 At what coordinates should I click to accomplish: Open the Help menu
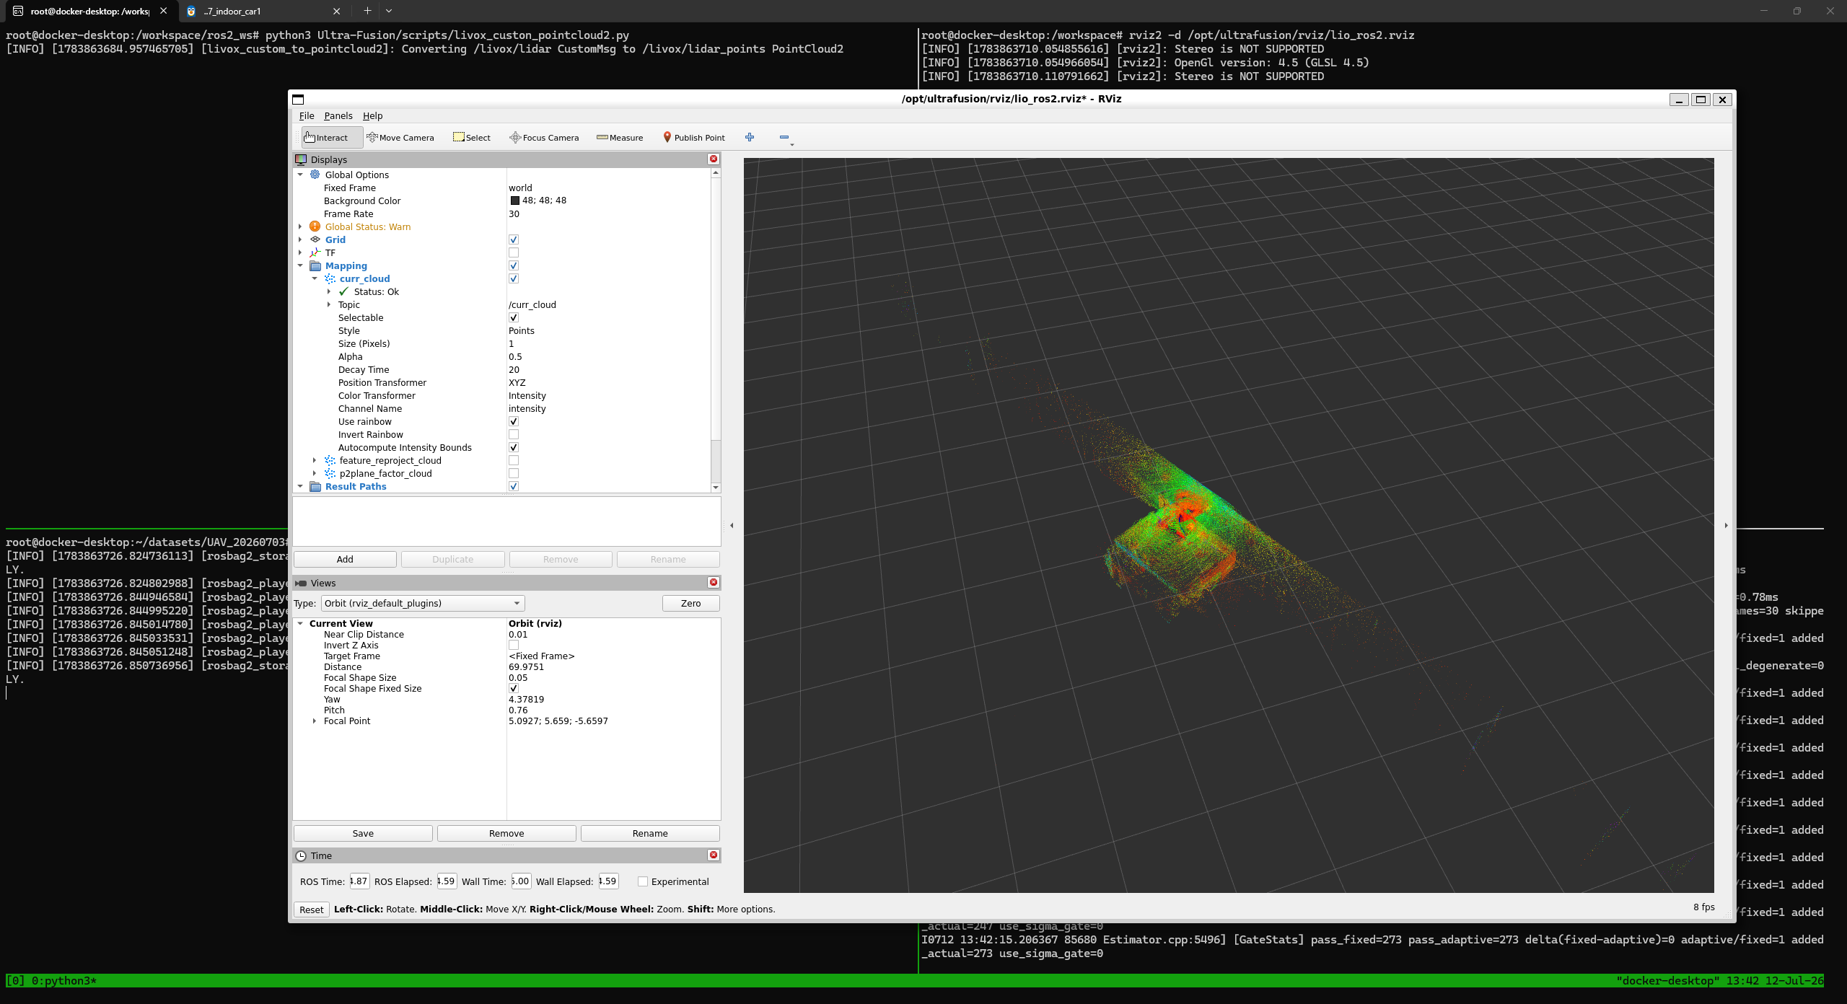(372, 115)
